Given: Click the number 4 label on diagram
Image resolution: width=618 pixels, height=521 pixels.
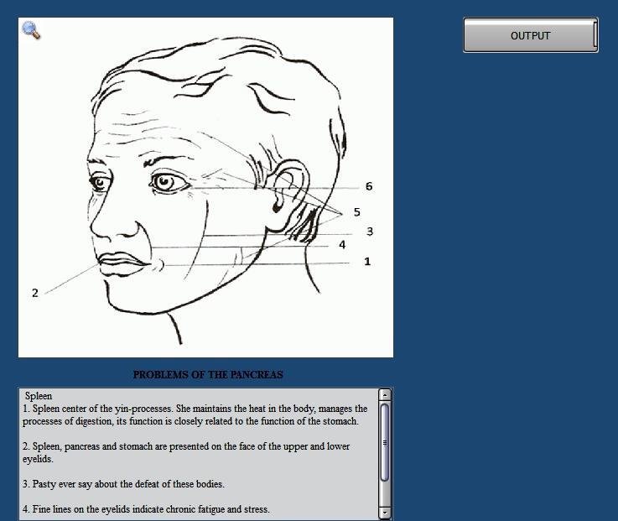Looking at the screenshot, I should (342, 245).
